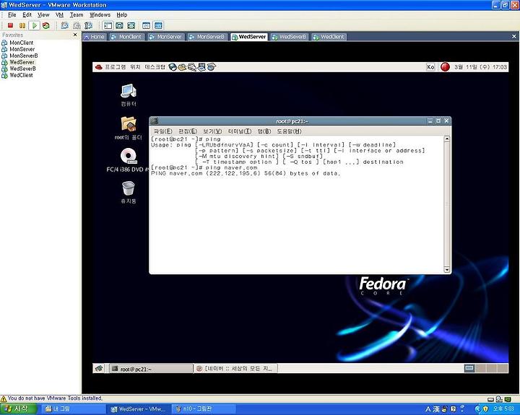Switch to the WedClient tab
This screenshot has width=520, height=415.
[x=329, y=37]
